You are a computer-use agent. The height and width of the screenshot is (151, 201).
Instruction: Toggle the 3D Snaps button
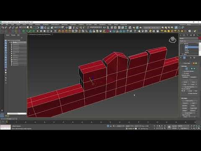[74, 28]
